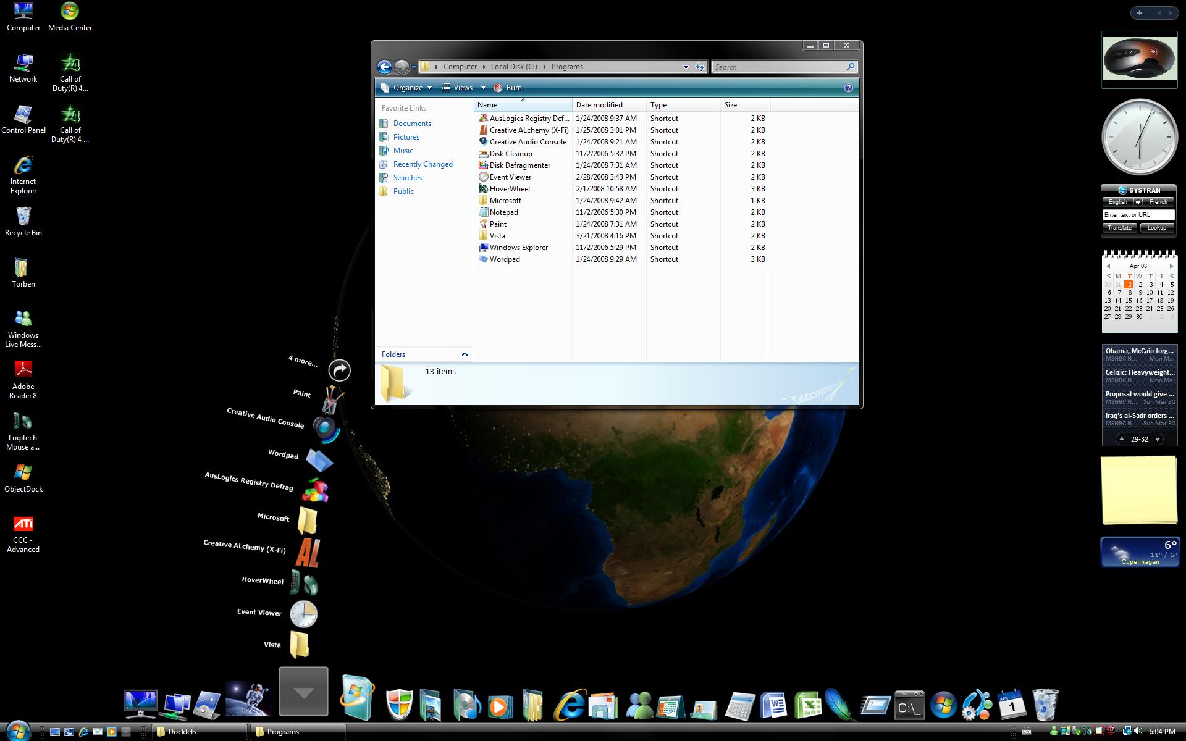The width and height of the screenshot is (1186, 741).
Task: Open the astronaut space dock icon
Action: pyautogui.click(x=248, y=700)
